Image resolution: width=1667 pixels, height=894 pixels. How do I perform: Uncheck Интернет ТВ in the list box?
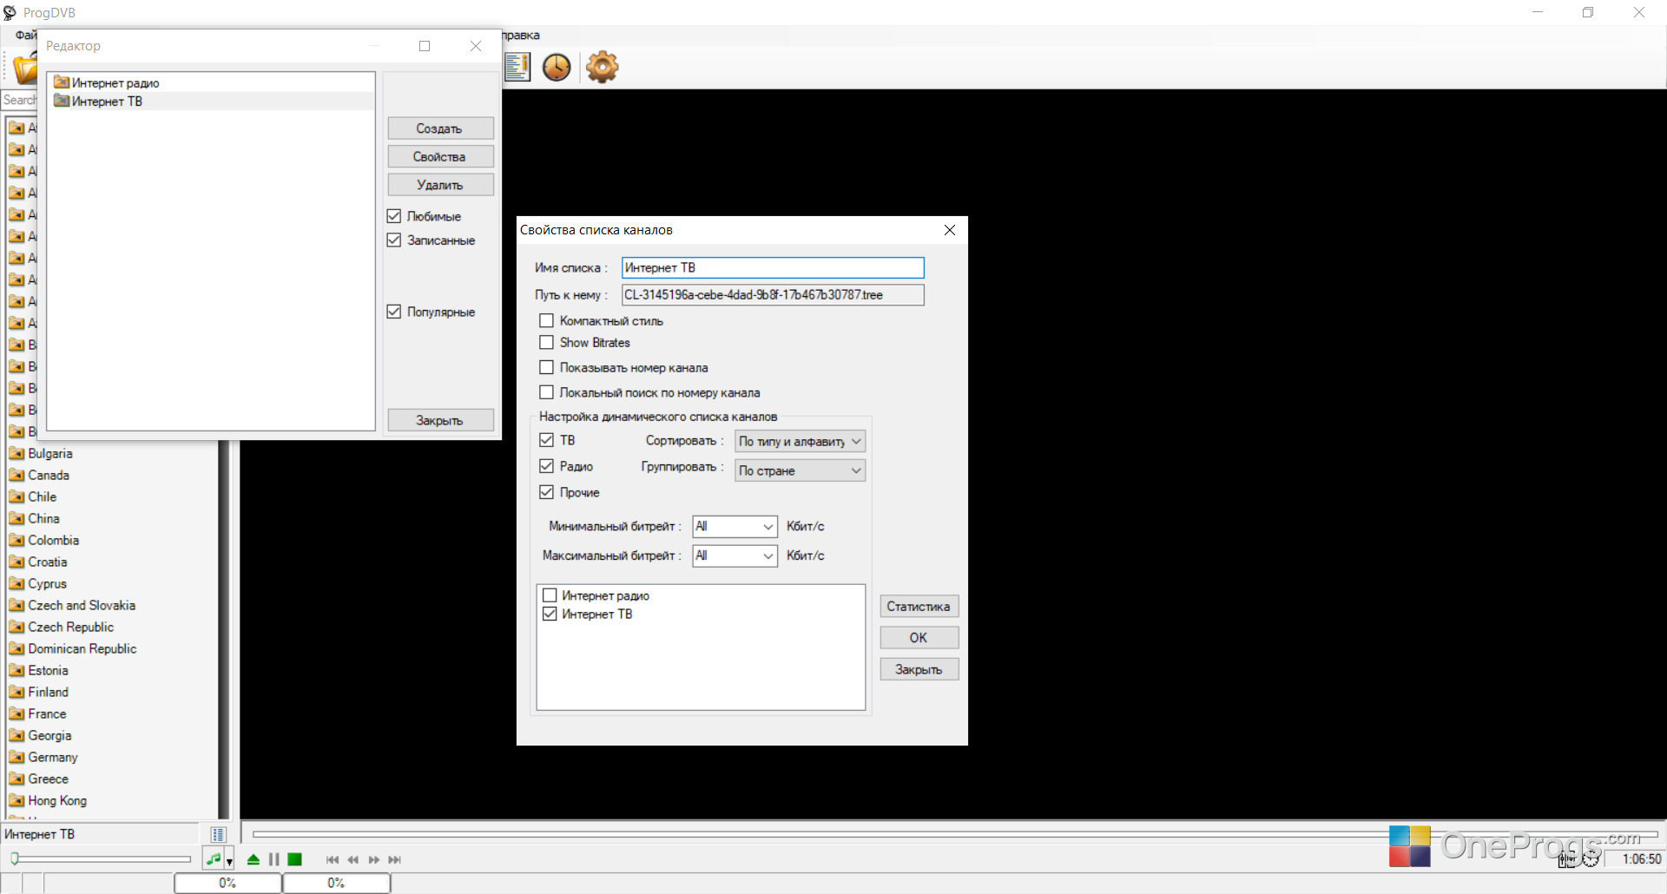(x=550, y=614)
